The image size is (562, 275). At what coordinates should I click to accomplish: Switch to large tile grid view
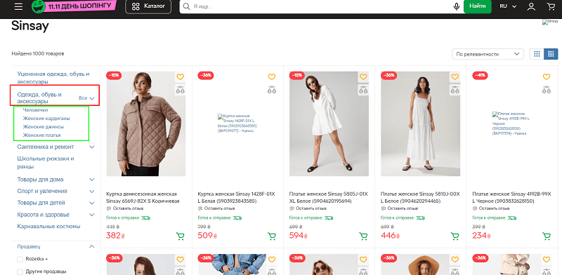[537, 54]
